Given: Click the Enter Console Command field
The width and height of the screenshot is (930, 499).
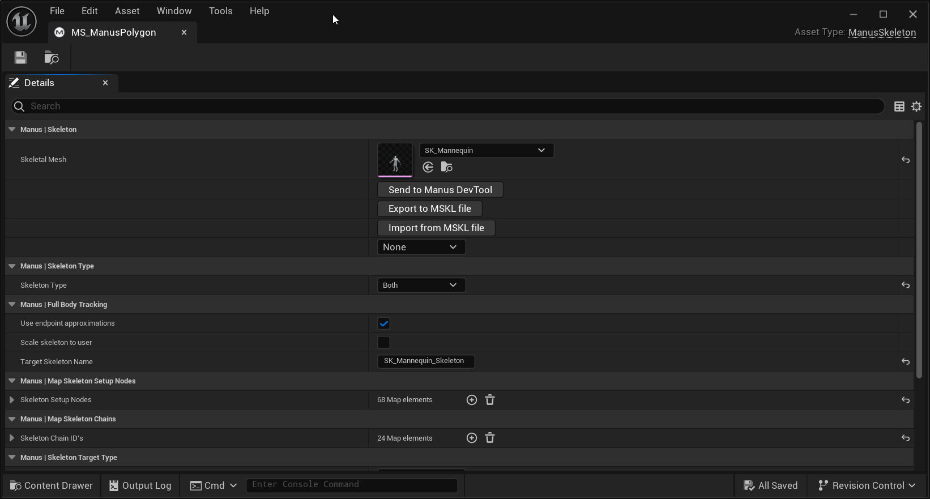Looking at the screenshot, I should pyautogui.click(x=351, y=485).
